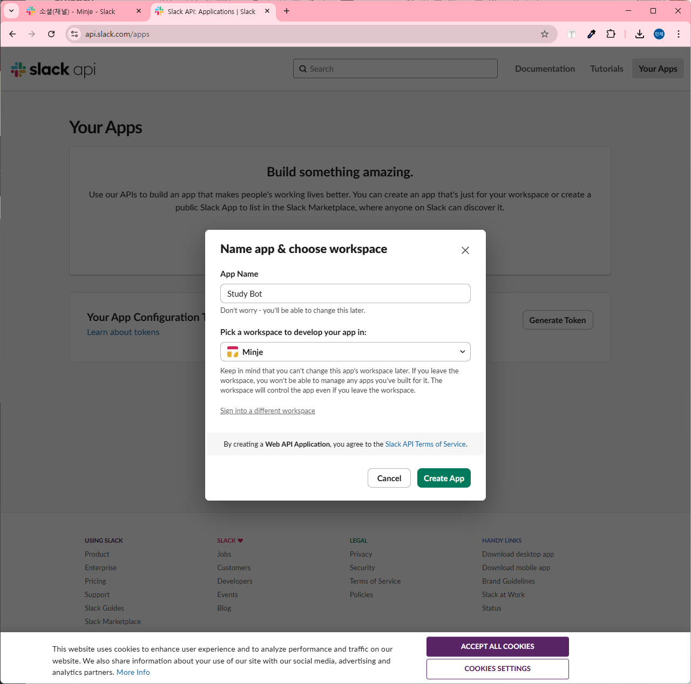Open the Documentation menu item
The height and width of the screenshot is (684, 691).
pos(545,69)
